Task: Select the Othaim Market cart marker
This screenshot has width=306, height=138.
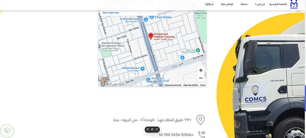Action: 143,69
